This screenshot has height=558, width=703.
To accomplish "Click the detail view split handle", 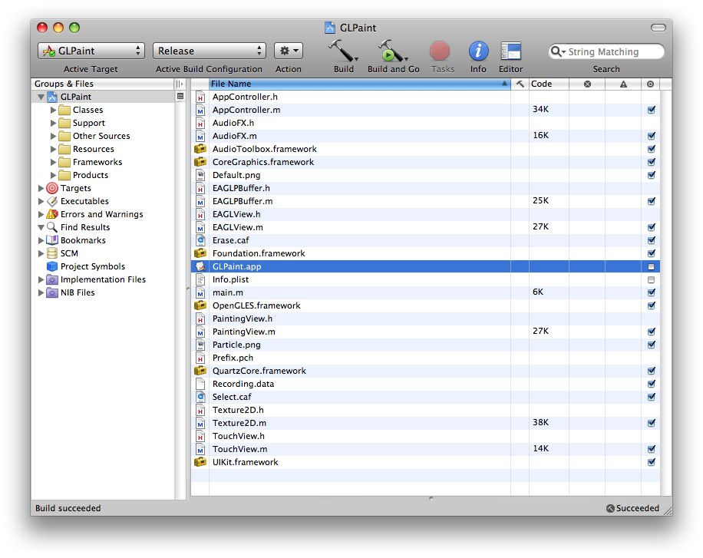I will coord(431,498).
